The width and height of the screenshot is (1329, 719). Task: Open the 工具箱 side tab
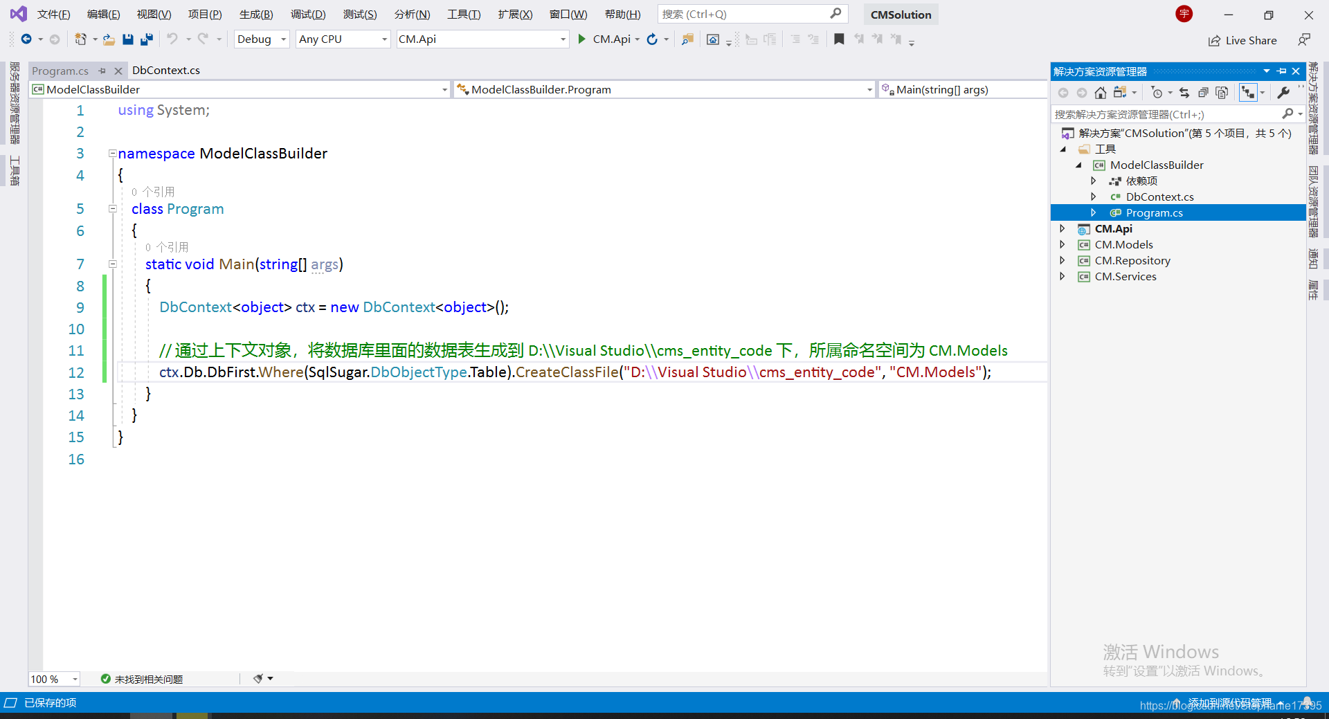(x=14, y=170)
